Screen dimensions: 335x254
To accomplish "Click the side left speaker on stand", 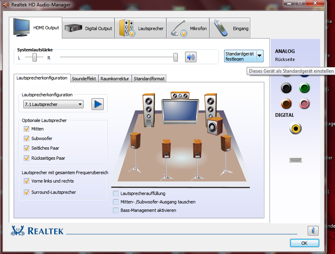I will point(135,152).
